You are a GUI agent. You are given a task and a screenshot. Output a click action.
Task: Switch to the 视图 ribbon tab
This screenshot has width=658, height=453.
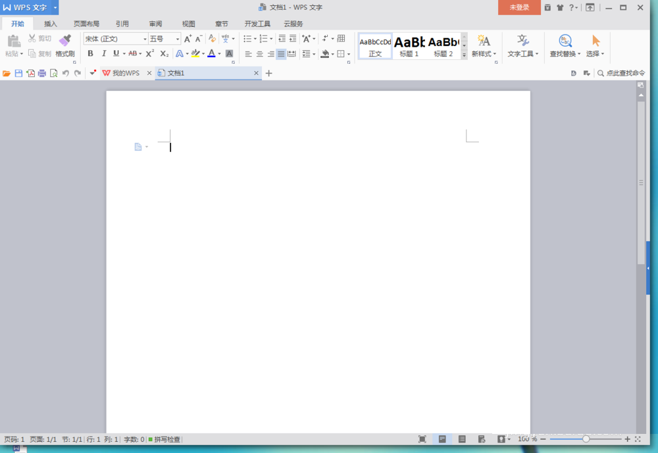click(x=188, y=24)
